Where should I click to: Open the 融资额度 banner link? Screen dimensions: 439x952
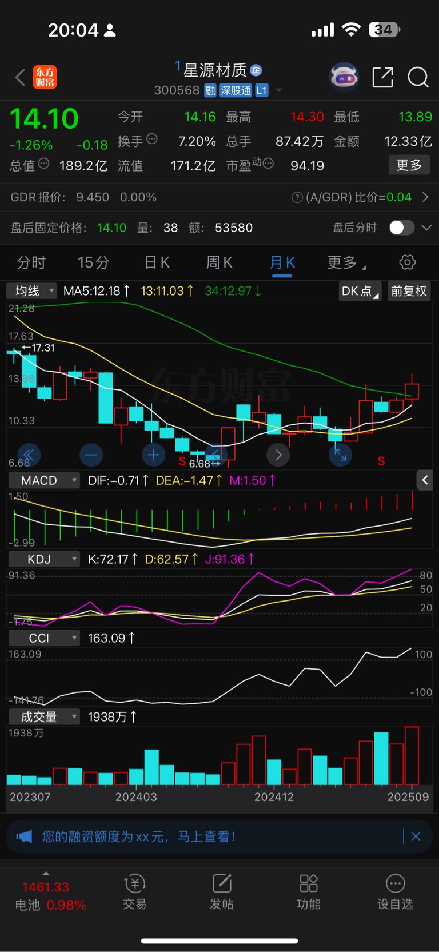138,837
